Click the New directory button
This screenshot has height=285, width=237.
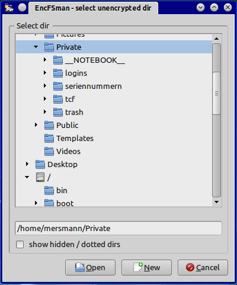click(146, 267)
